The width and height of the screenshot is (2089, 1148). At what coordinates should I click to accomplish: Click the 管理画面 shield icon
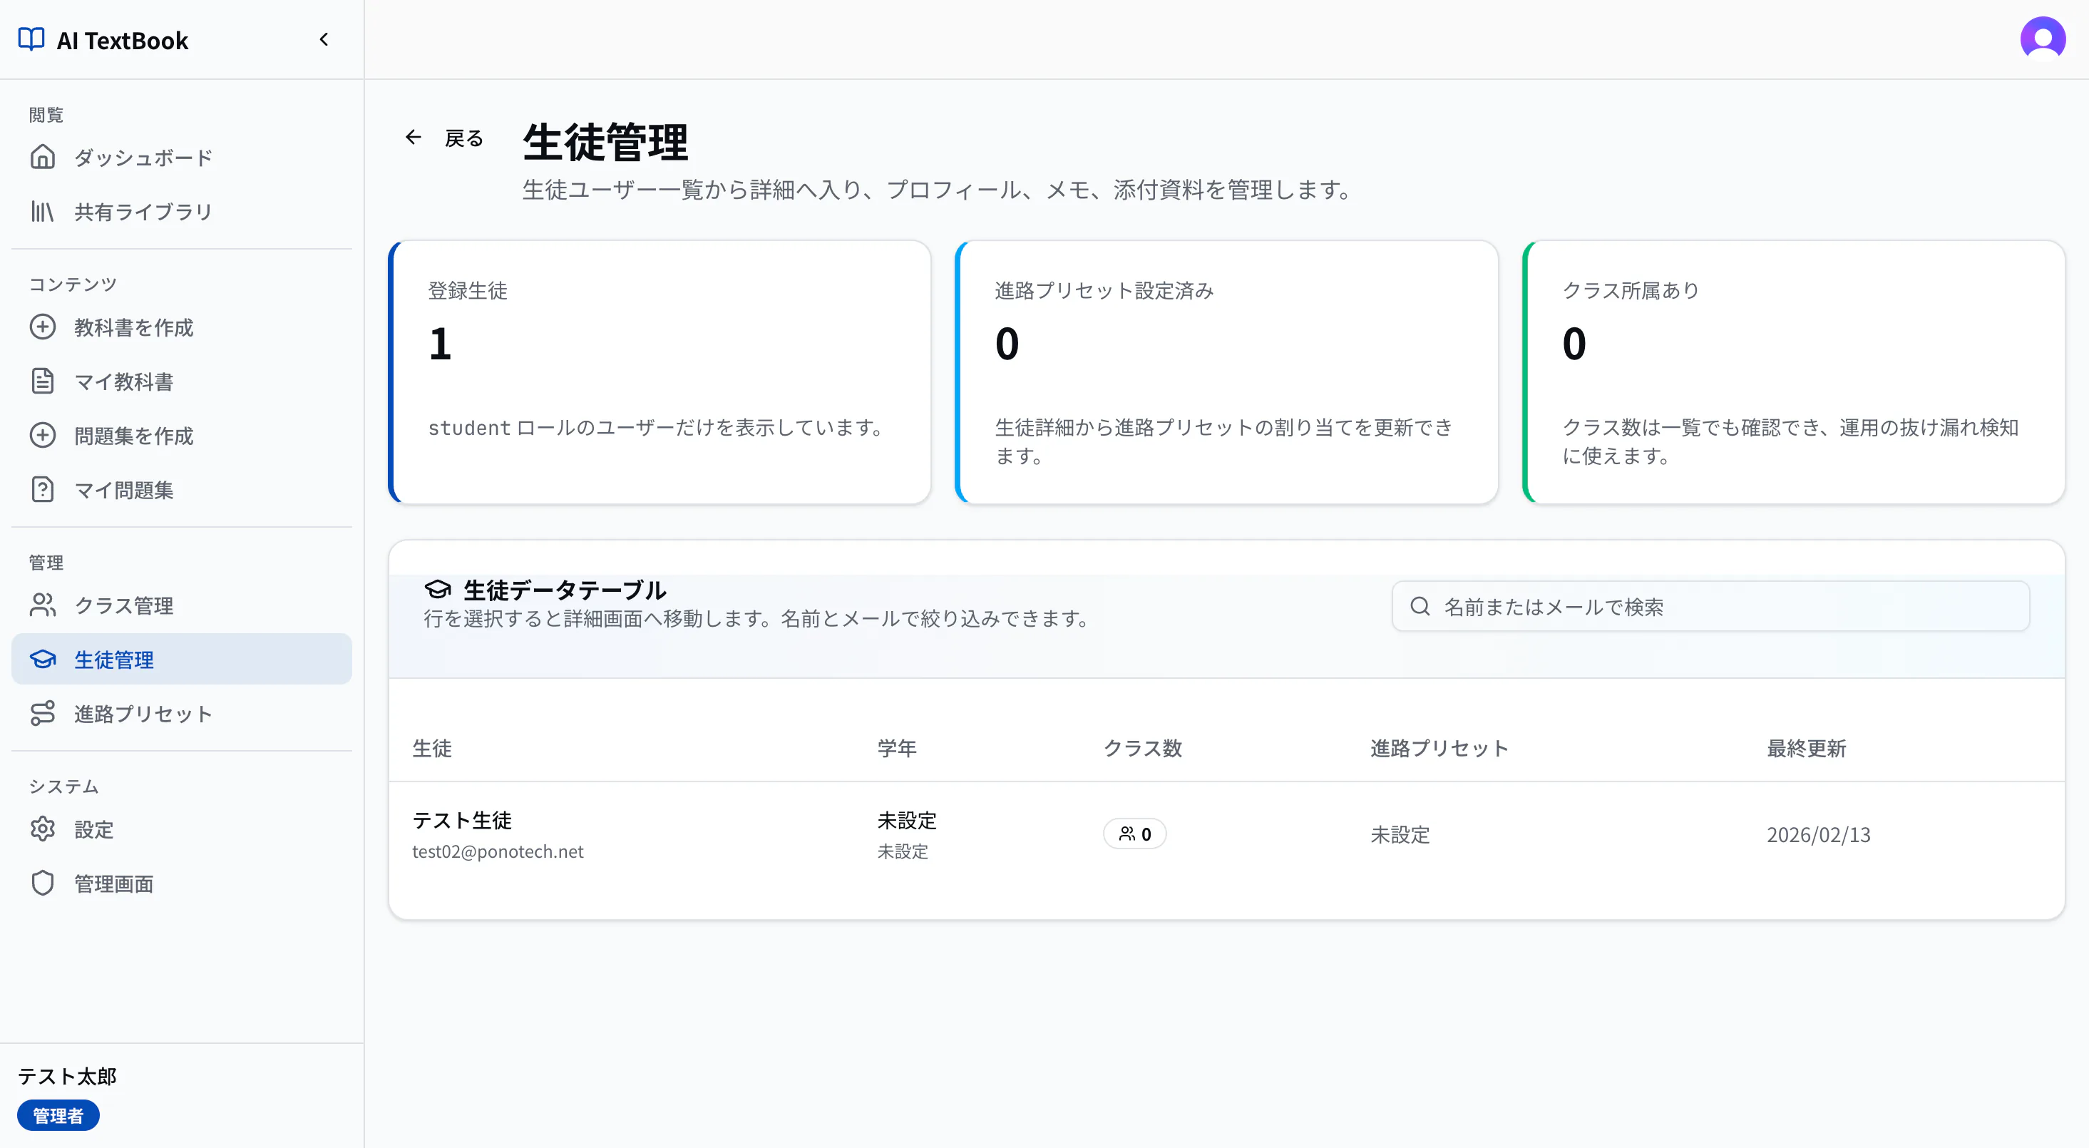[42, 883]
